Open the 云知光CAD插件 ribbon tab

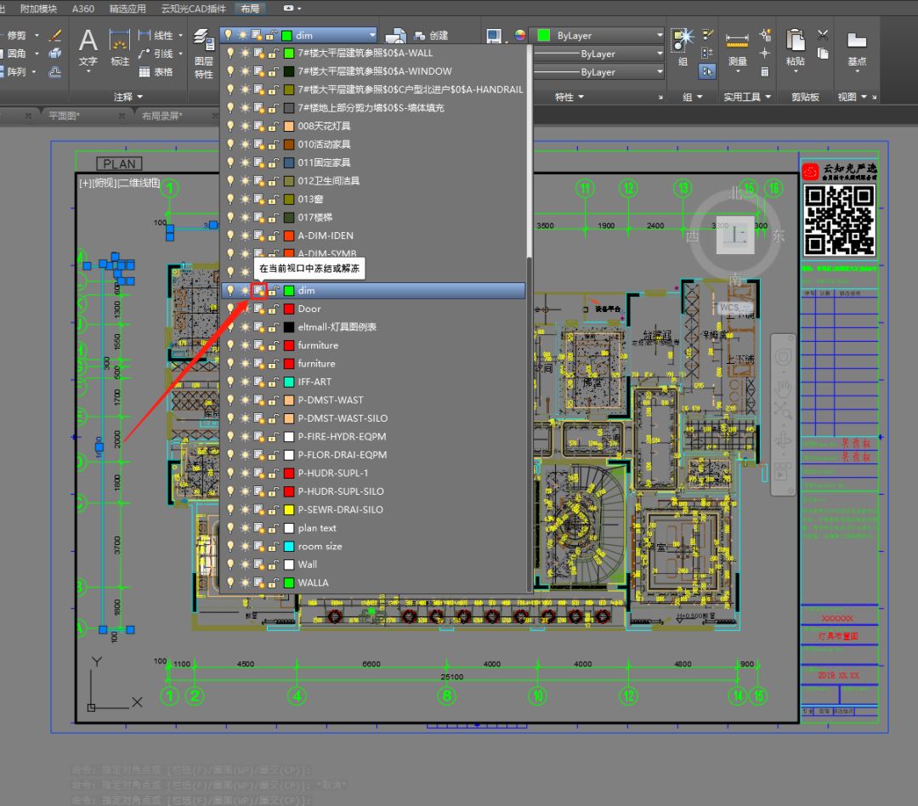click(193, 9)
